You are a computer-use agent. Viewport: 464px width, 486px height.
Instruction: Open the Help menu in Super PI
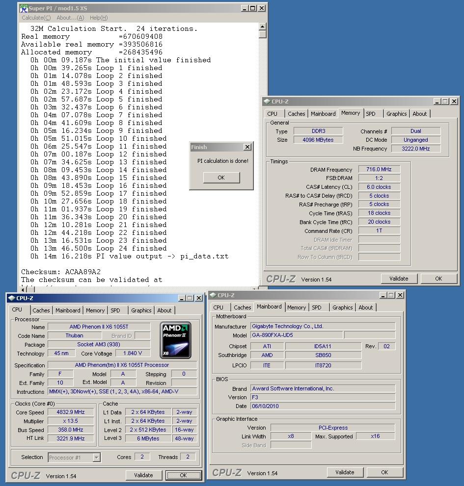[99, 18]
